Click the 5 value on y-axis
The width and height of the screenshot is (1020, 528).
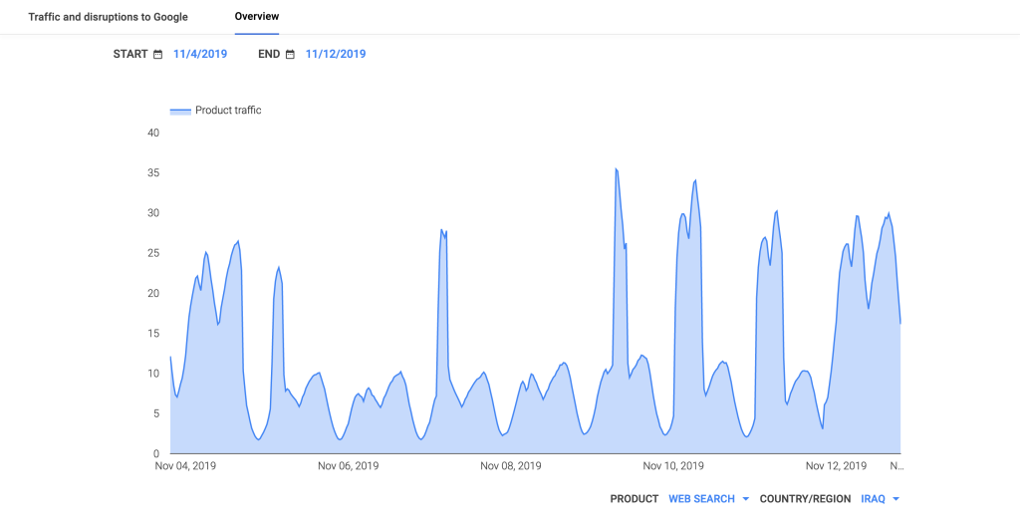156,413
